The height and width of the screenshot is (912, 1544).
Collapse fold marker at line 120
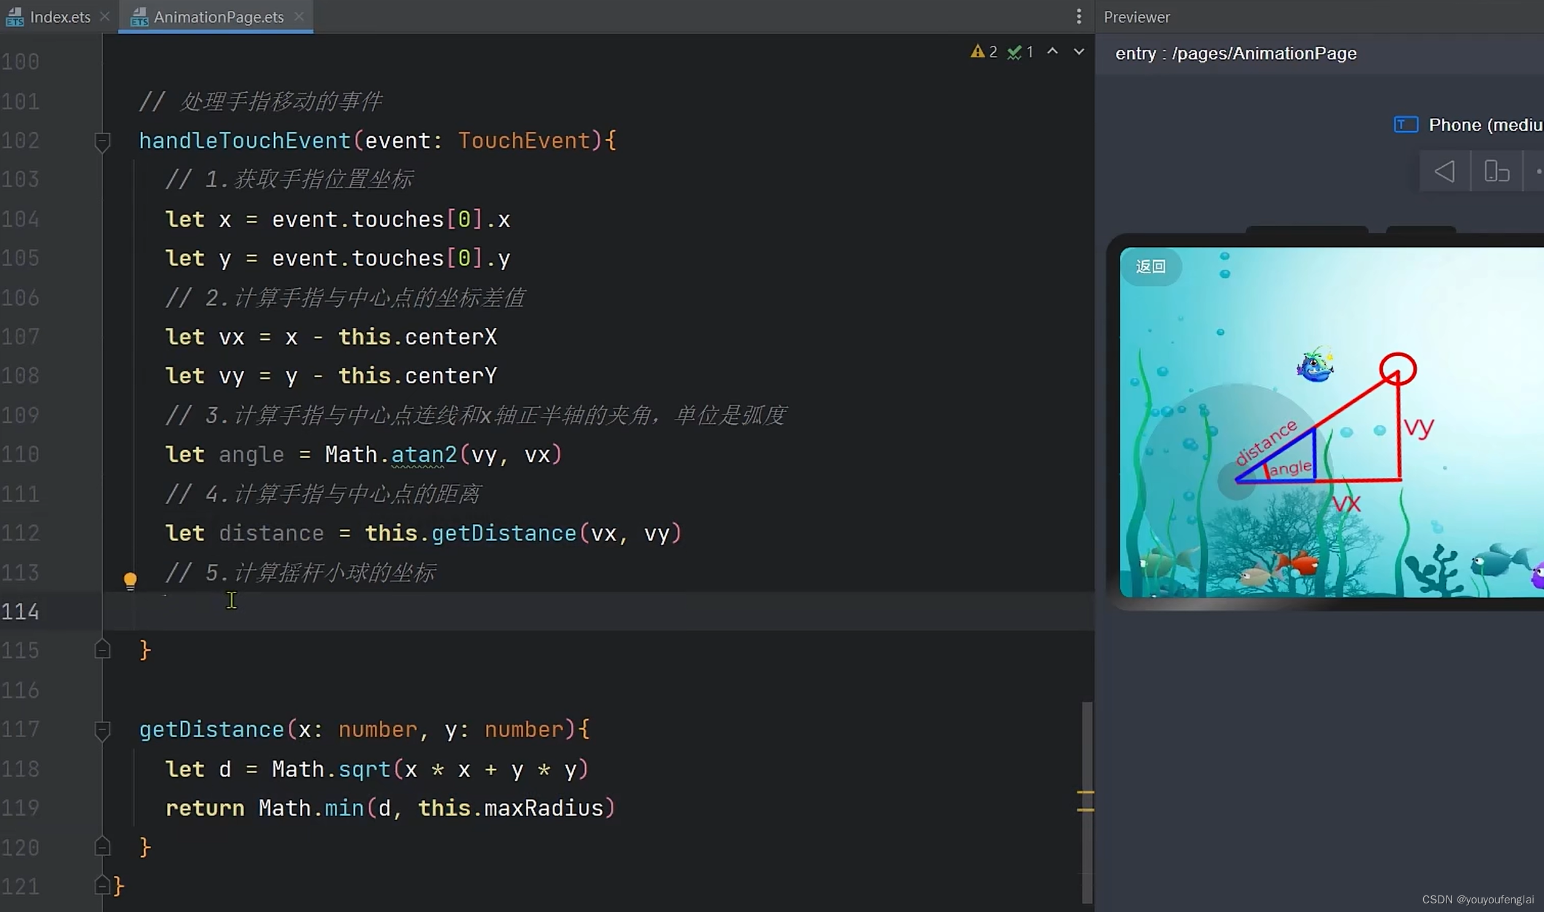(x=102, y=847)
